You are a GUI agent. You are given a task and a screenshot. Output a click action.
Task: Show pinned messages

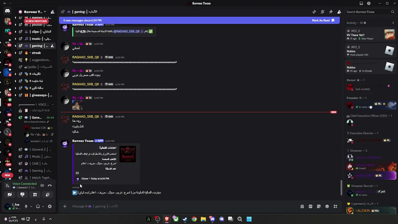(x=331, y=12)
